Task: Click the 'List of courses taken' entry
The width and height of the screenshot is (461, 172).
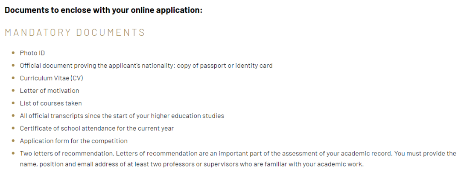Action: click(50, 103)
